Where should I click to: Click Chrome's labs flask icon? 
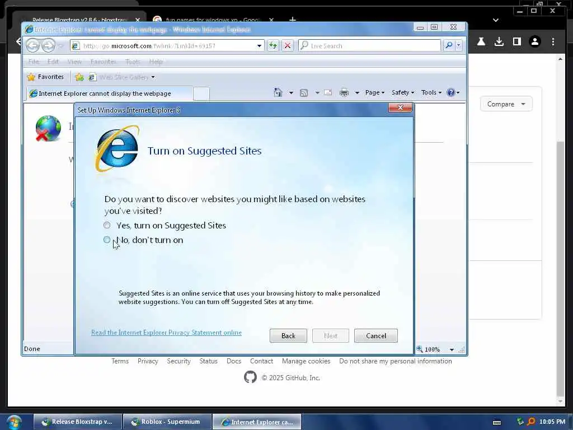481,41
